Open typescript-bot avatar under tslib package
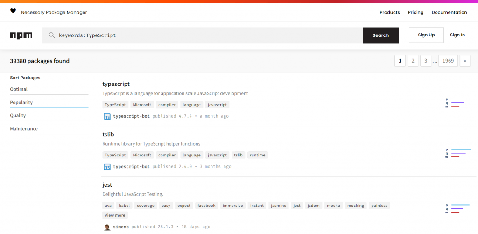478x234 pixels. point(107,167)
